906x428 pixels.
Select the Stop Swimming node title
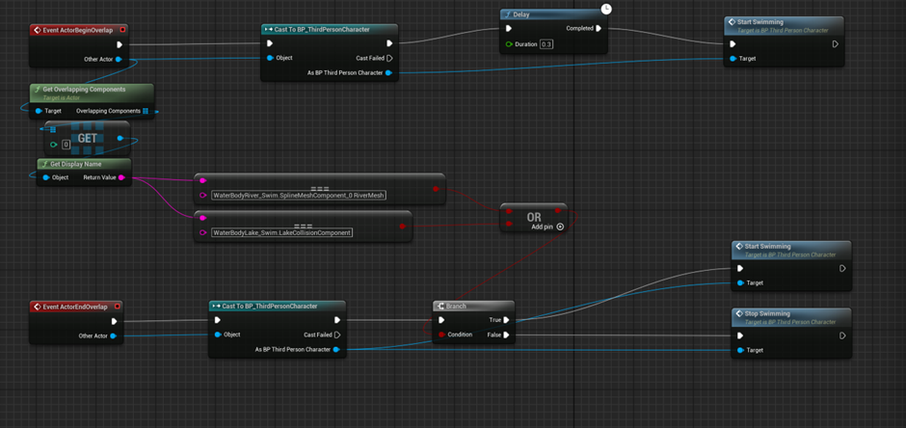tap(766, 313)
